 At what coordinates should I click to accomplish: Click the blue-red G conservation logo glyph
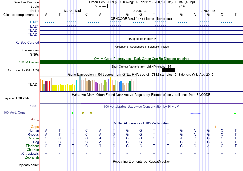(x=195, y=114)
